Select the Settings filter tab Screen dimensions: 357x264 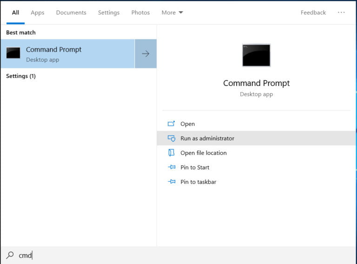tap(109, 13)
